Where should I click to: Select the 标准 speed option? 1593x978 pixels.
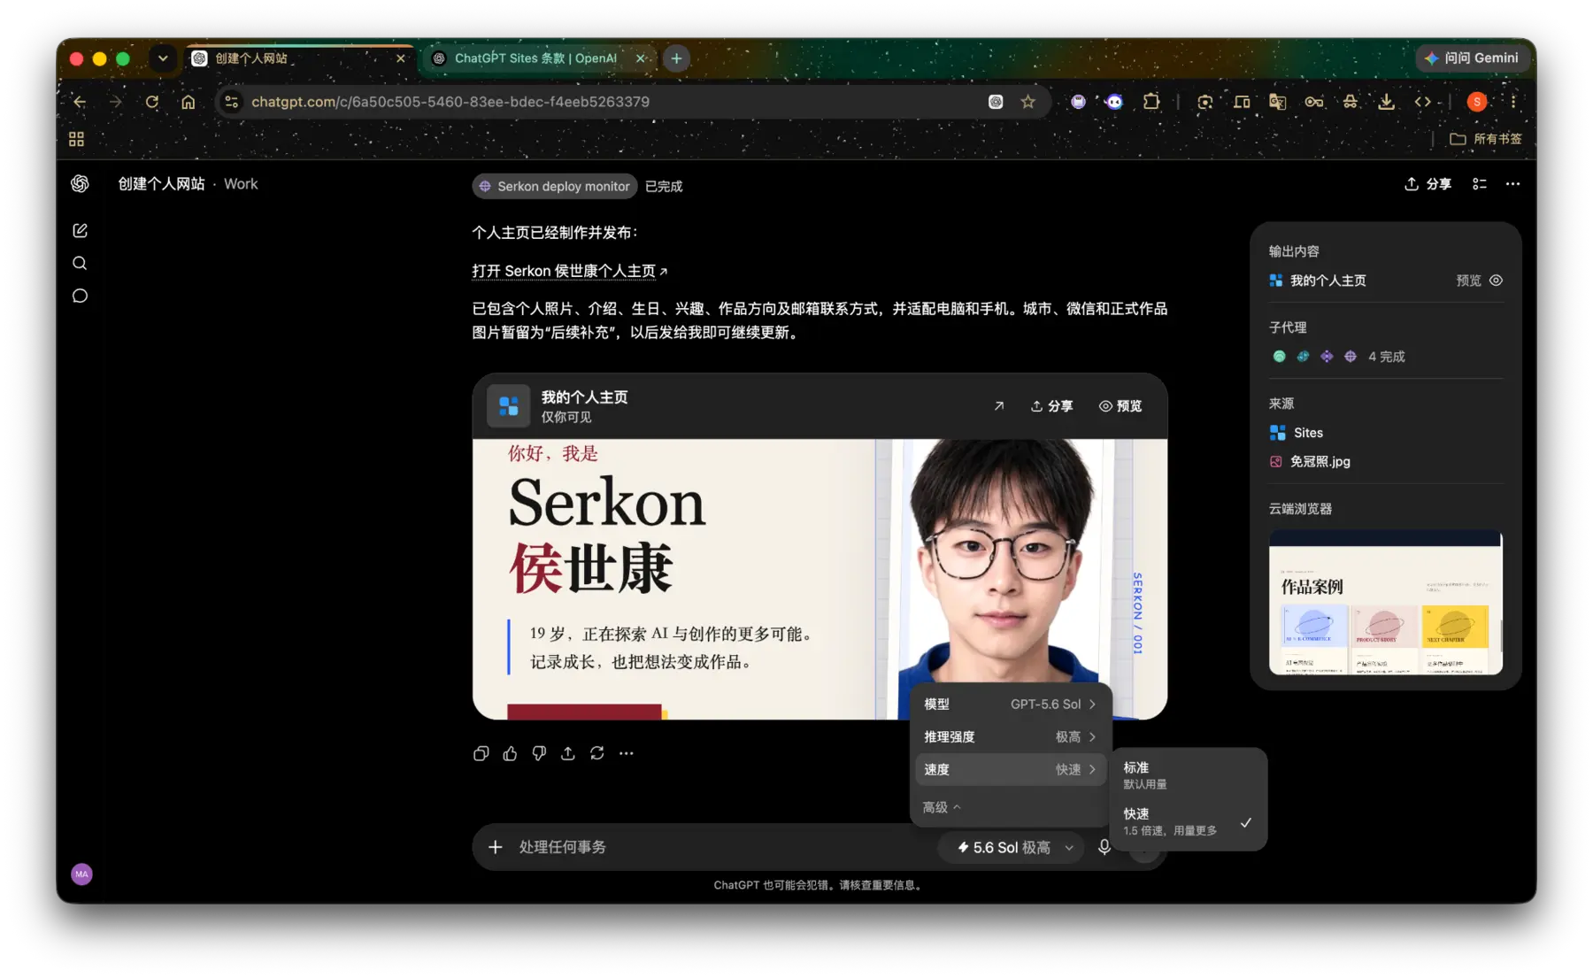point(1187,774)
